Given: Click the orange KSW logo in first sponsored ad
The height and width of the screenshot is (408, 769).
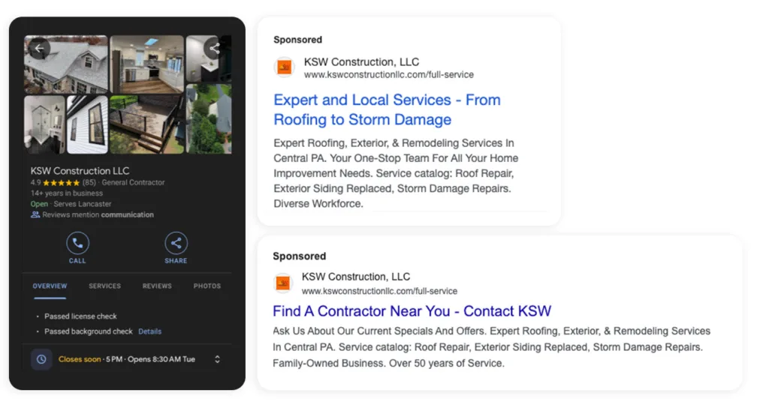Looking at the screenshot, I should [284, 67].
